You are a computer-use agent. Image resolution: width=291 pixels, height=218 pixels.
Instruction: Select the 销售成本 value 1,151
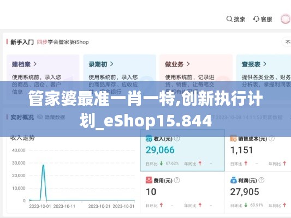242,150
